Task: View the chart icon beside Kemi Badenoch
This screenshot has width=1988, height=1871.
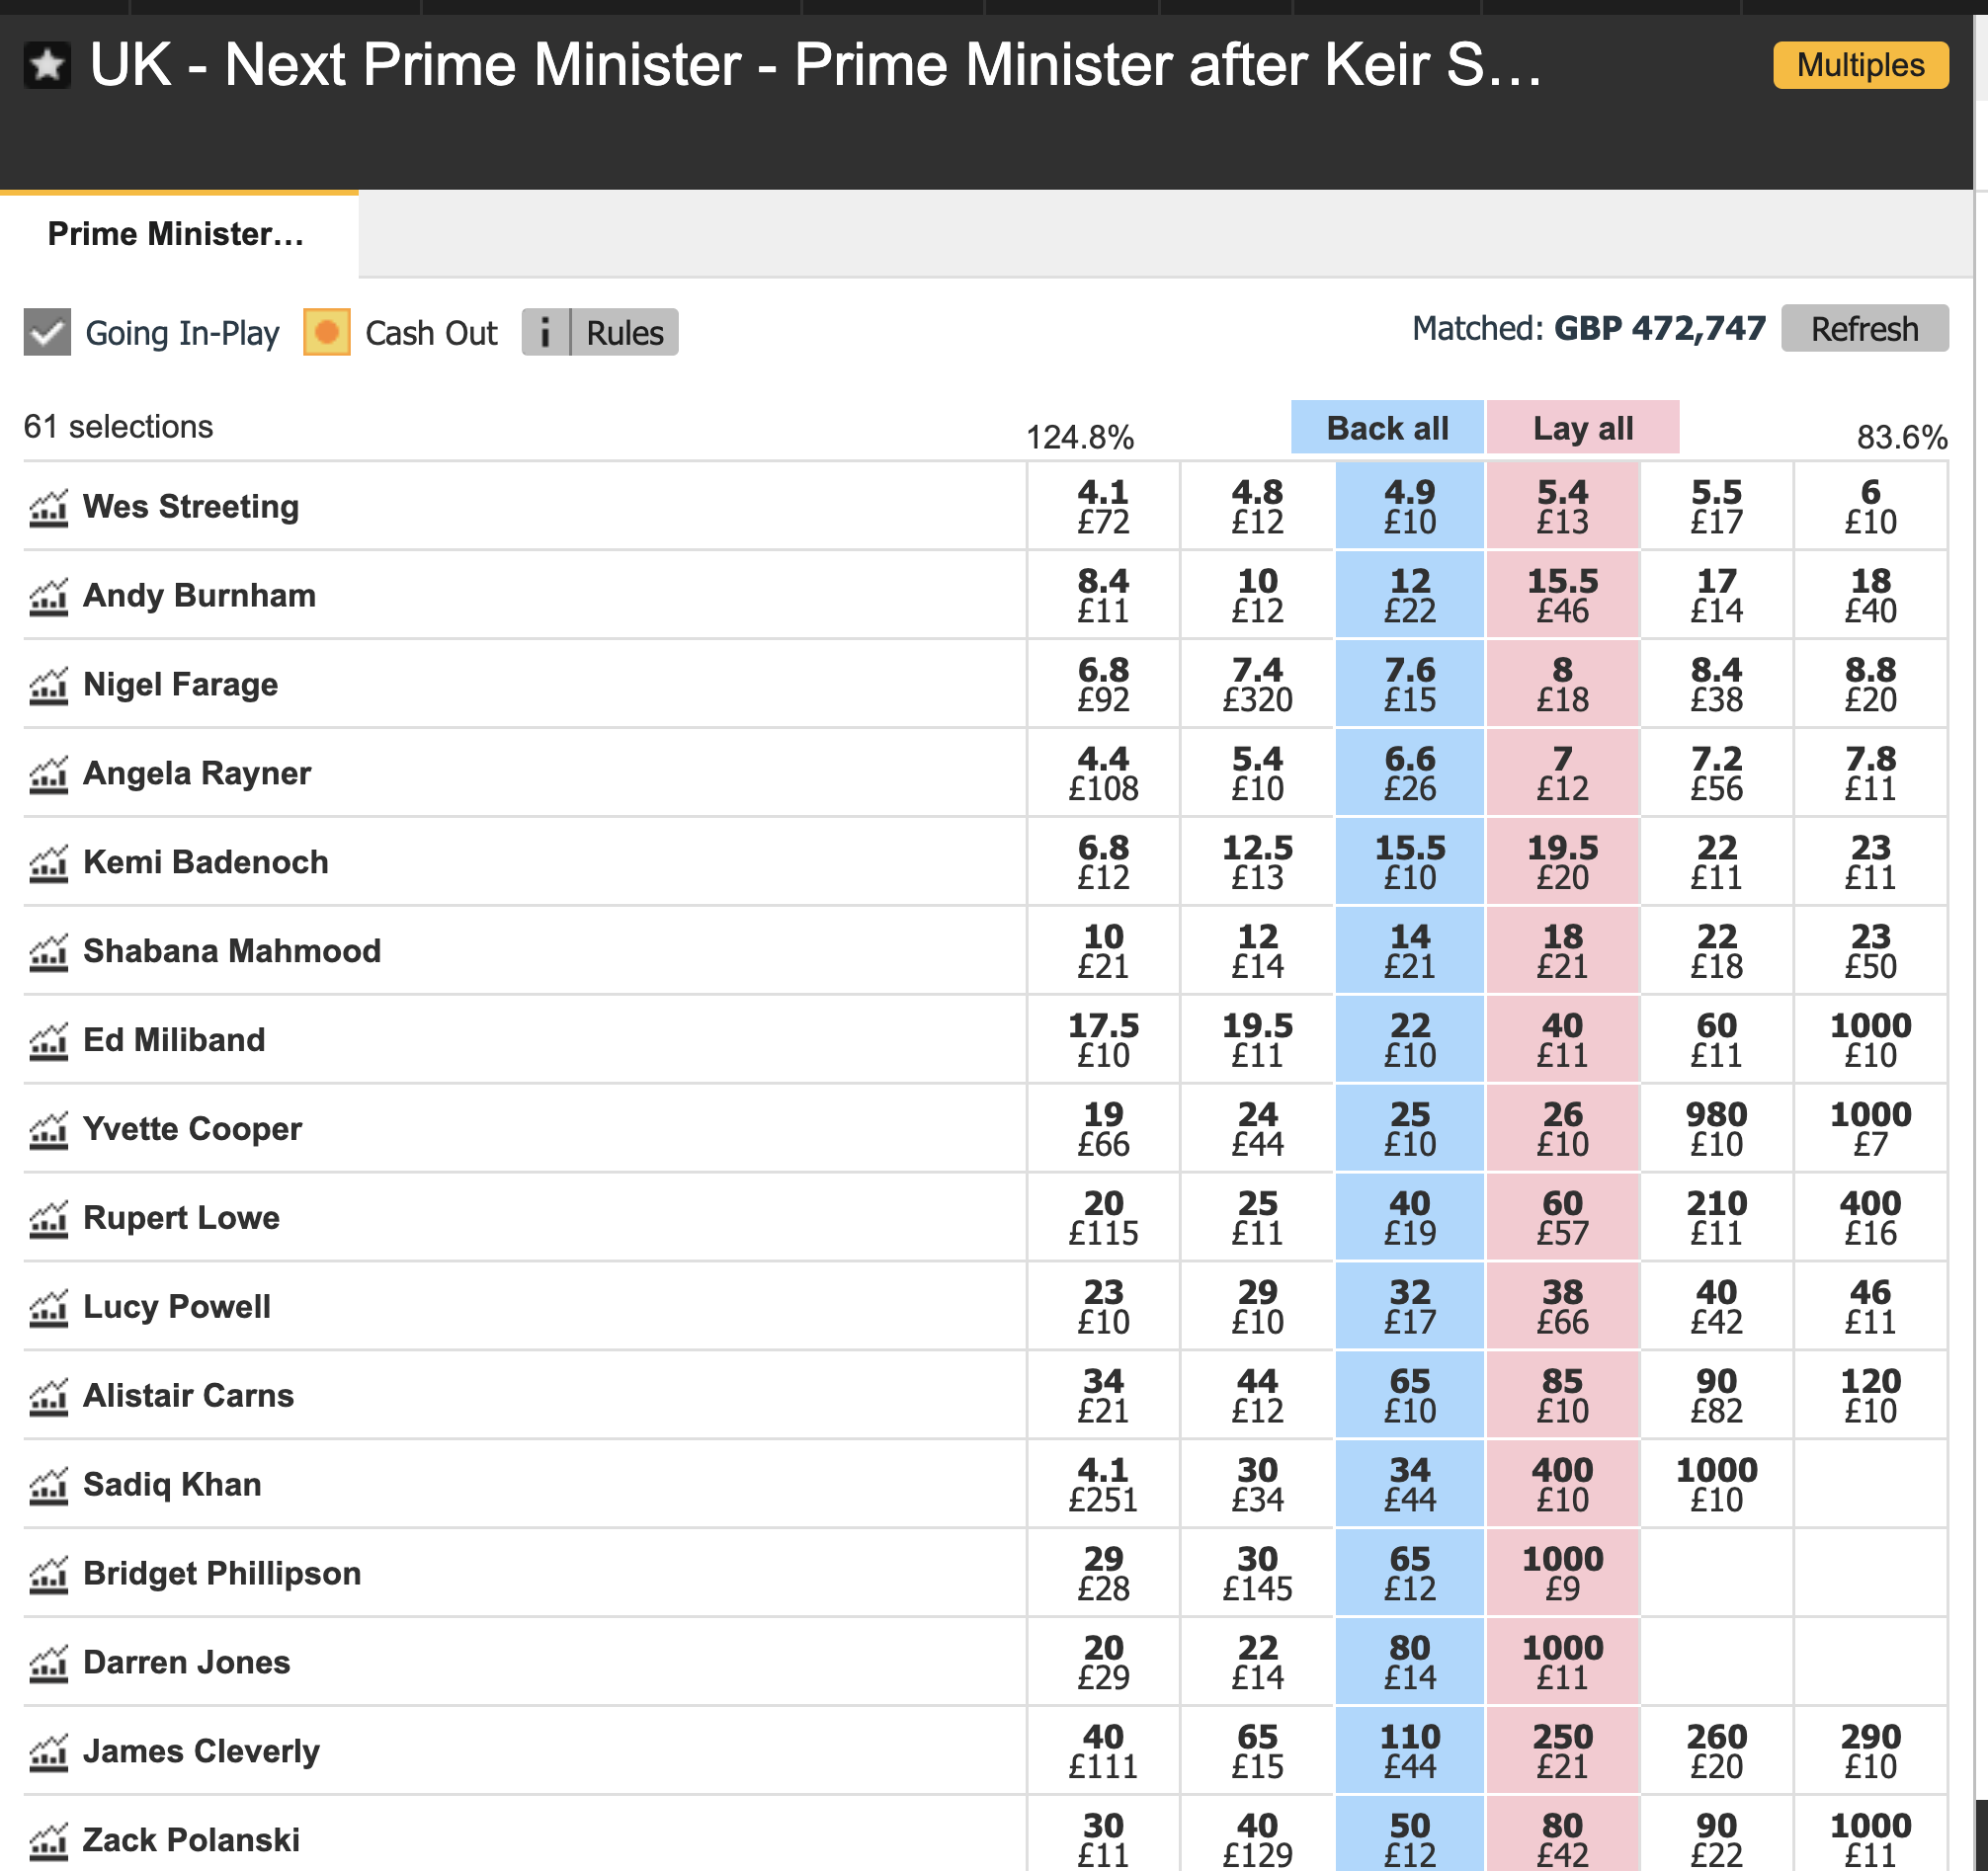Action: (48, 864)
